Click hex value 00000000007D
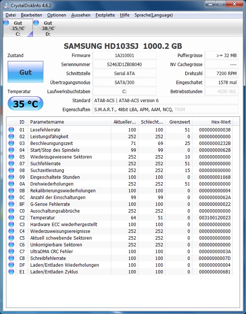The width and height of the screenshot is (246, 314). [215, 258]
